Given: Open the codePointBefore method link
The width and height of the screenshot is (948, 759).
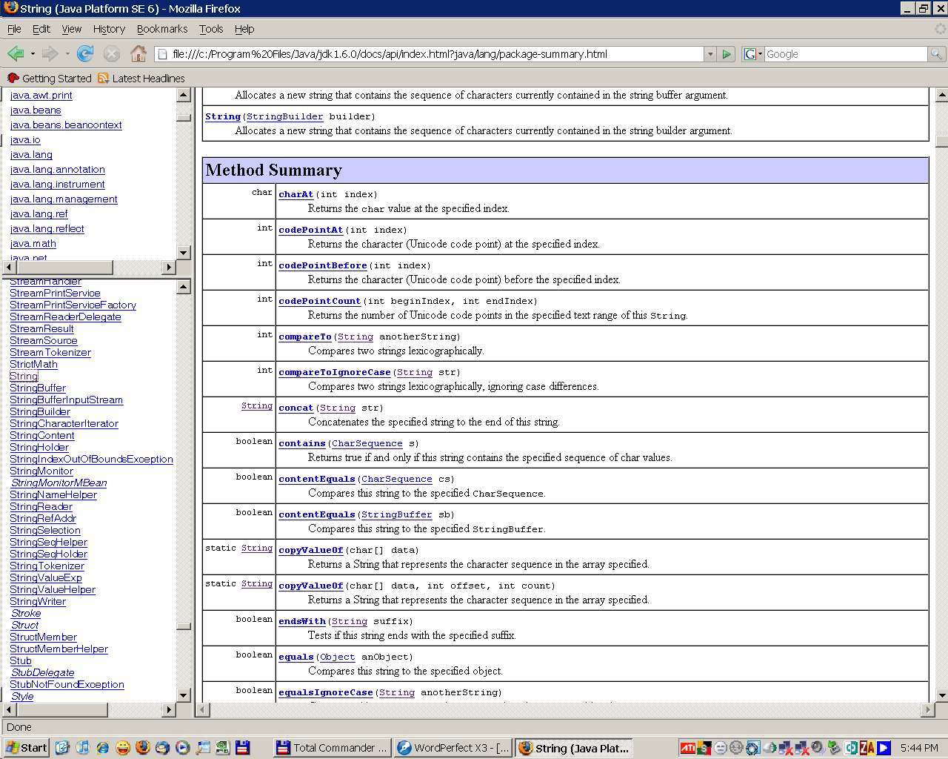Looking at the screenshot, I should click(323, 265).
